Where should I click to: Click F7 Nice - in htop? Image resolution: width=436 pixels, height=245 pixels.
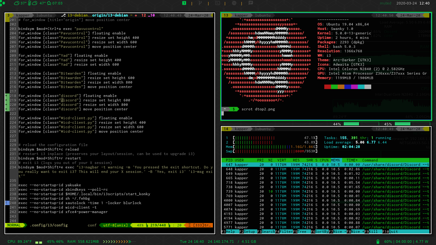coord(337,232)
